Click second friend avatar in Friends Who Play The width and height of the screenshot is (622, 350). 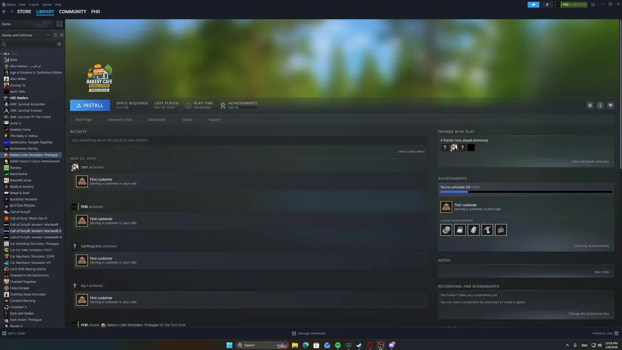point(453,147)
